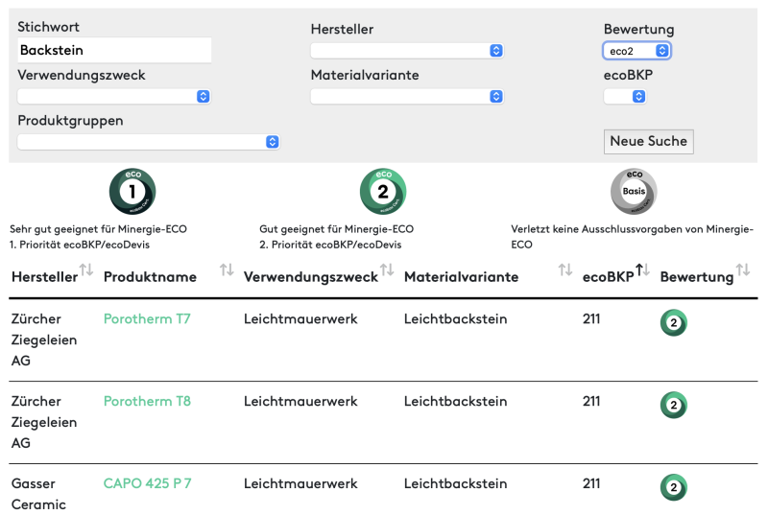Screen dimensions: 768x515
Task: Click the Hersteller column header text
Action: pyautogui.click(x=44, y=277)
